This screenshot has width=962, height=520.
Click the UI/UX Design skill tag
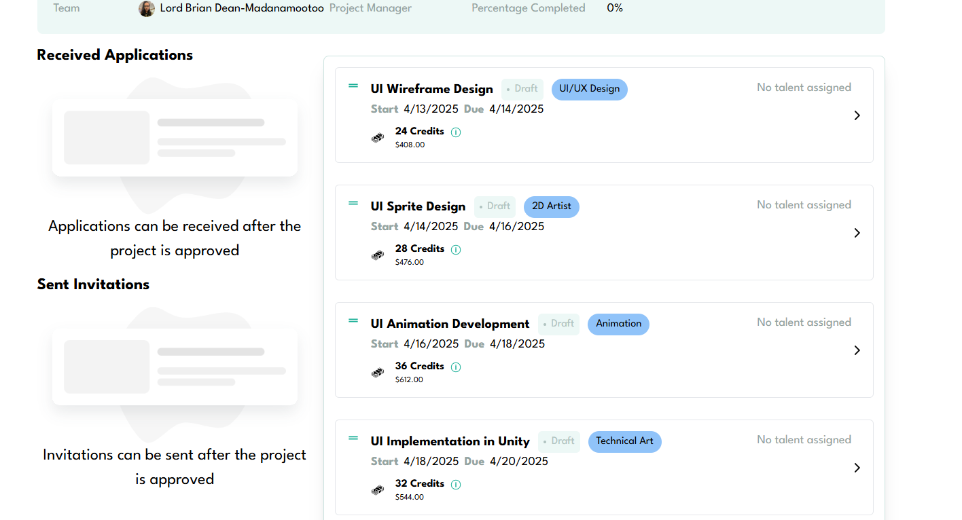pyautogui.click(x=590, y=89)
